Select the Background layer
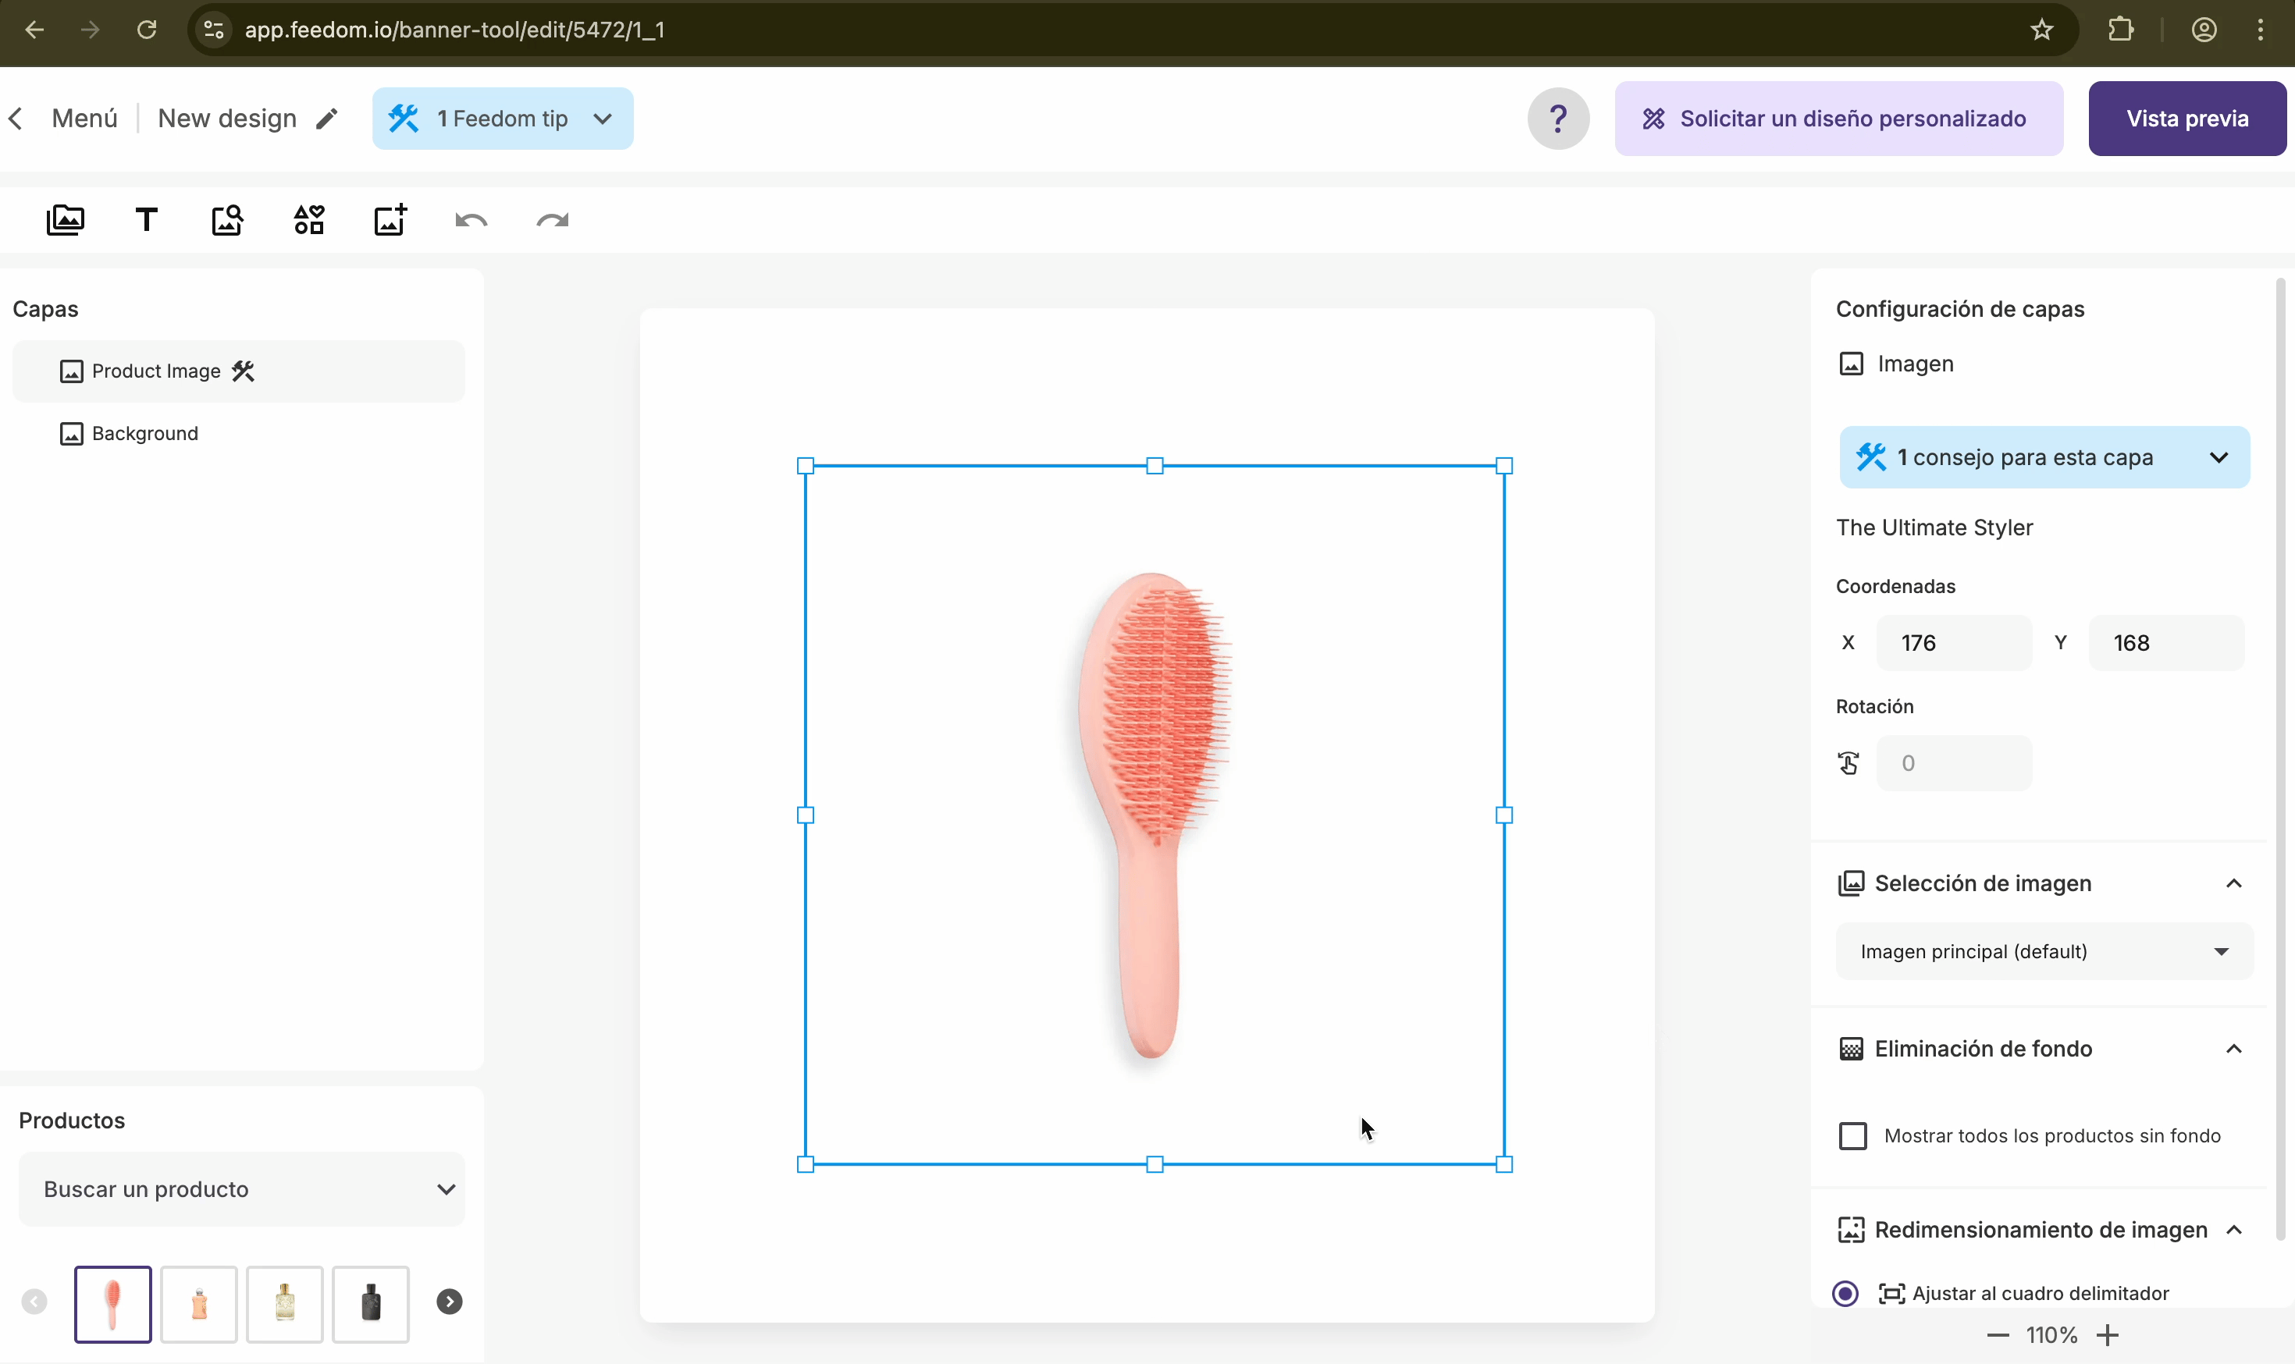2295x1364 pixels. [x=144, y=434]
